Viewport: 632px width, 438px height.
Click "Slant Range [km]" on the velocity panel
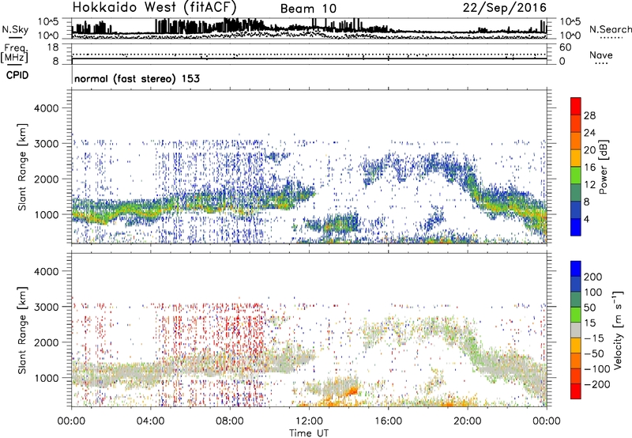tap(22, 330)
